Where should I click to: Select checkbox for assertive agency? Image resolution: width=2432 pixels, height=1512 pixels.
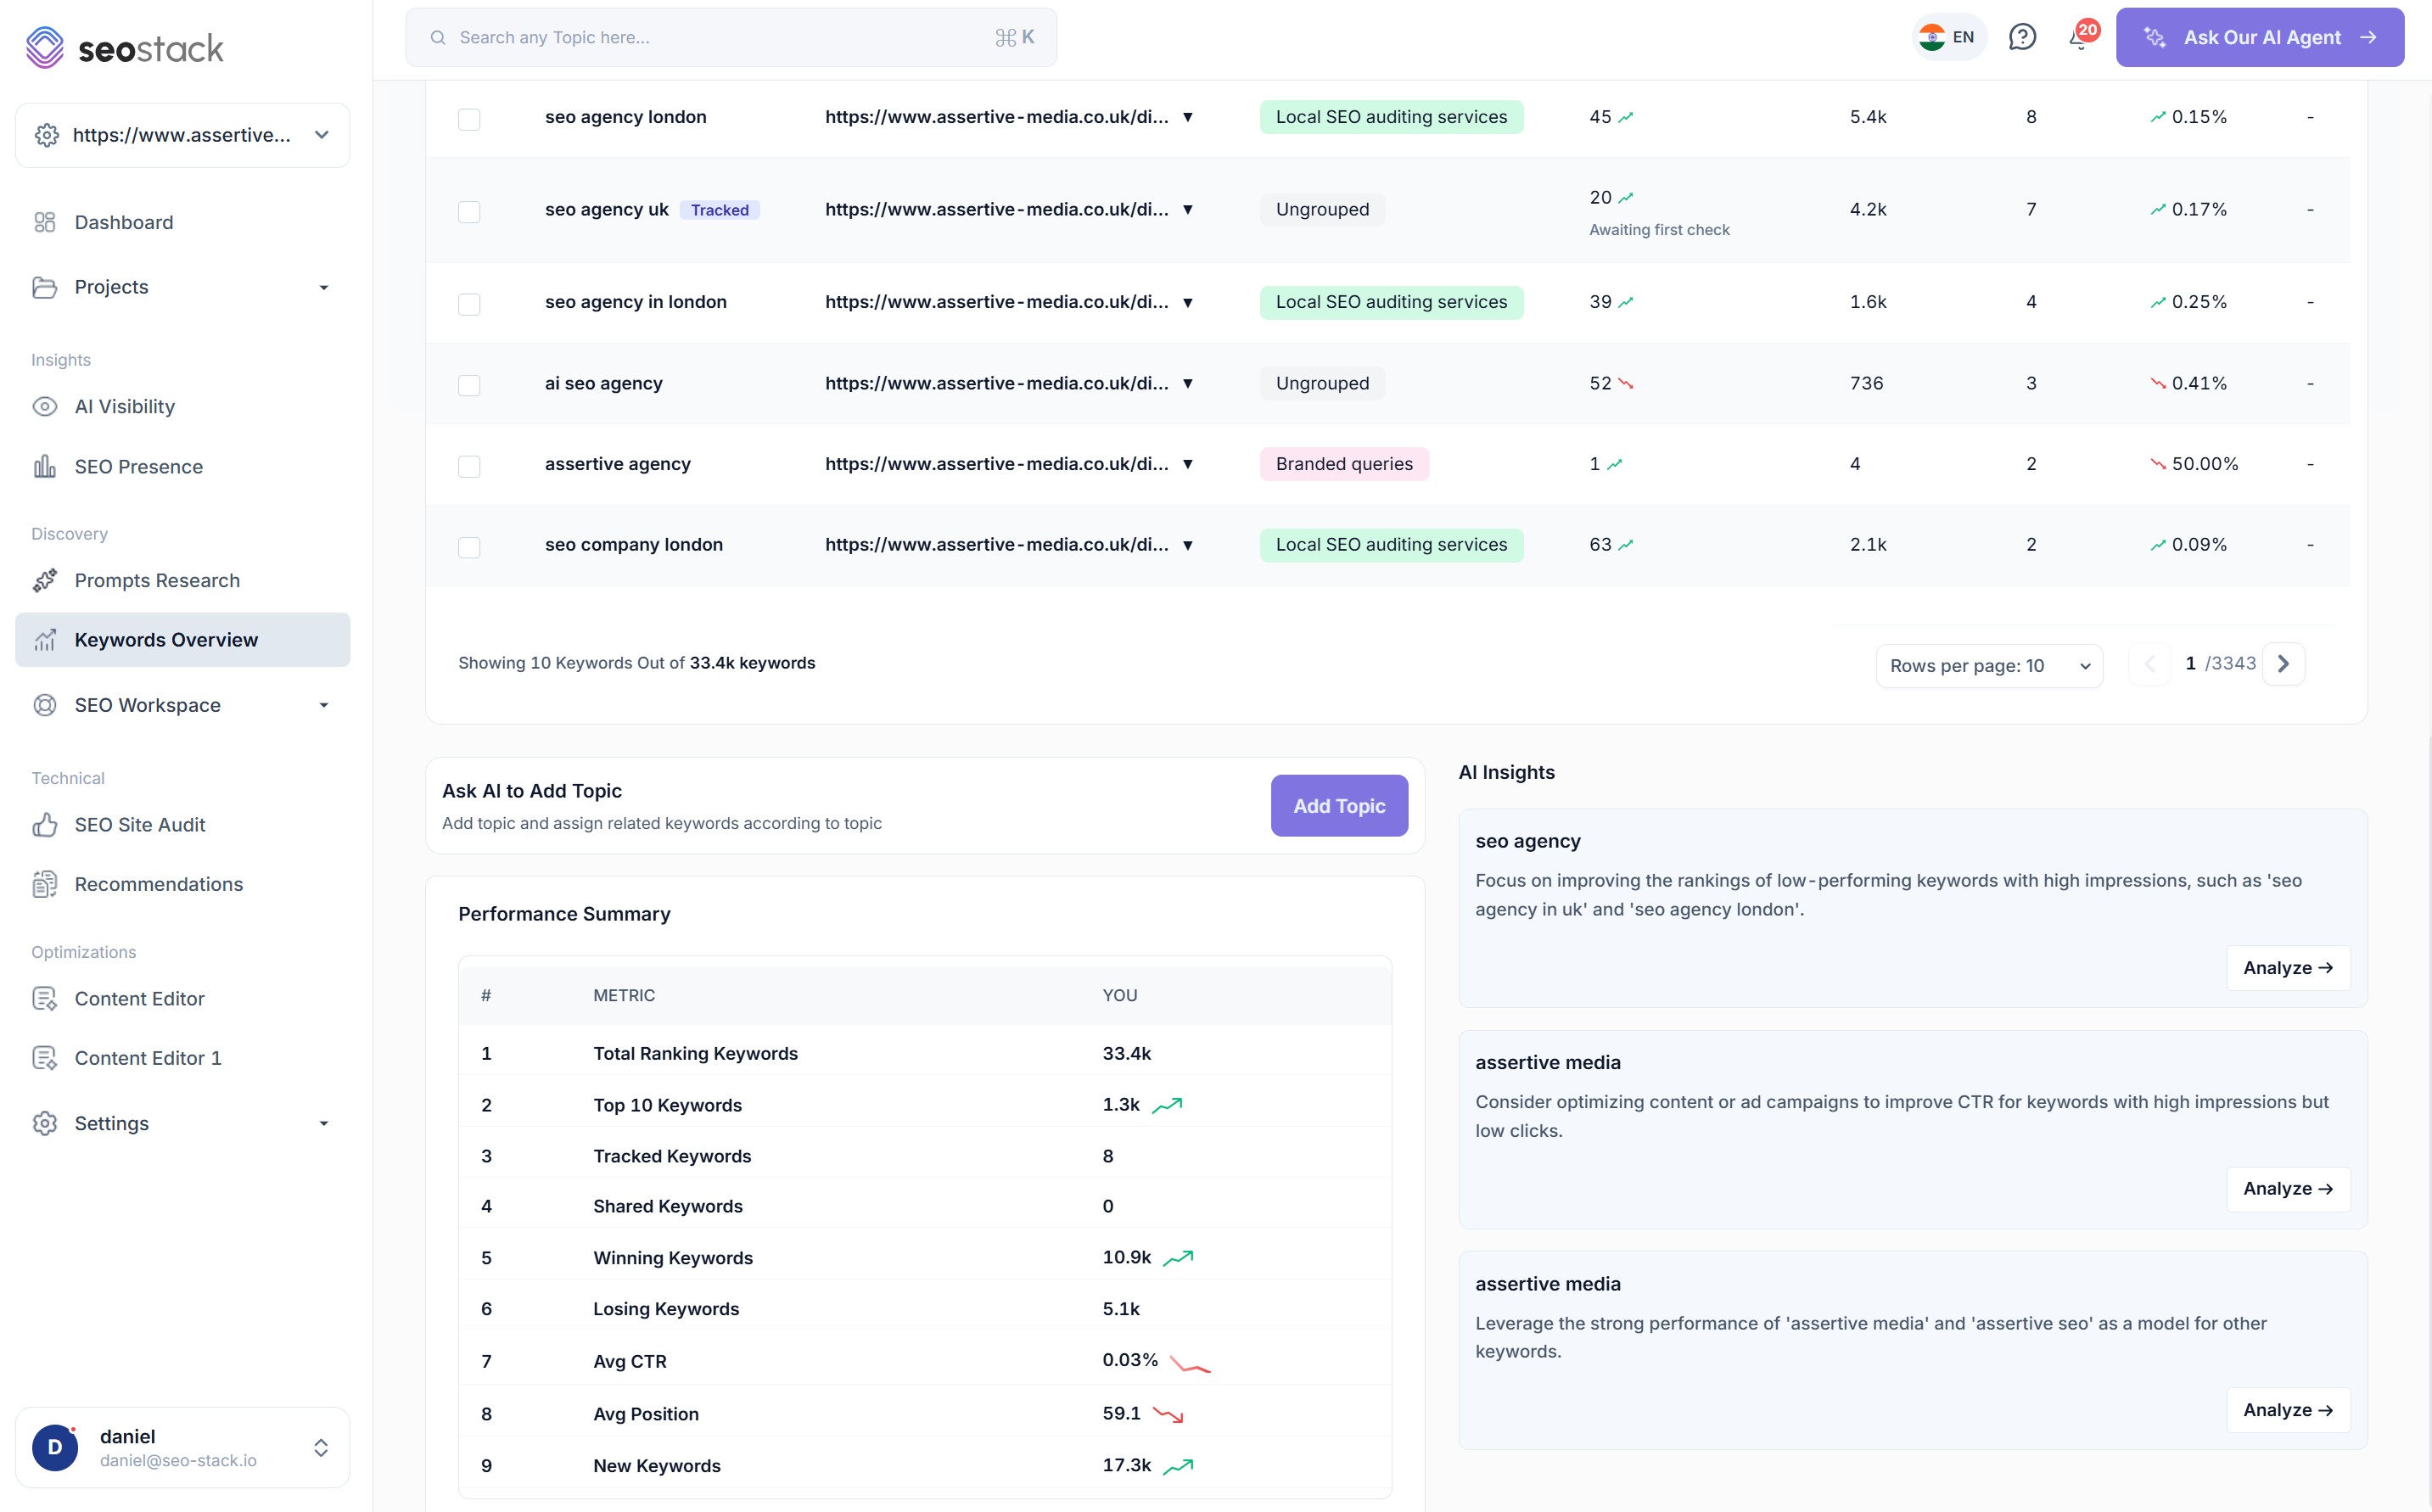pos(469,466)
